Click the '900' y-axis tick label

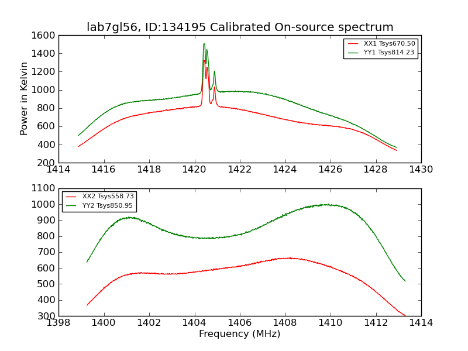tap(46, 221)
